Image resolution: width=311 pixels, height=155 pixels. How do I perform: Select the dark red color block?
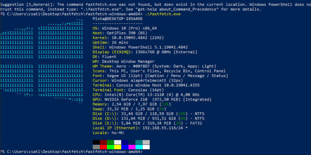tap(103, 142)
